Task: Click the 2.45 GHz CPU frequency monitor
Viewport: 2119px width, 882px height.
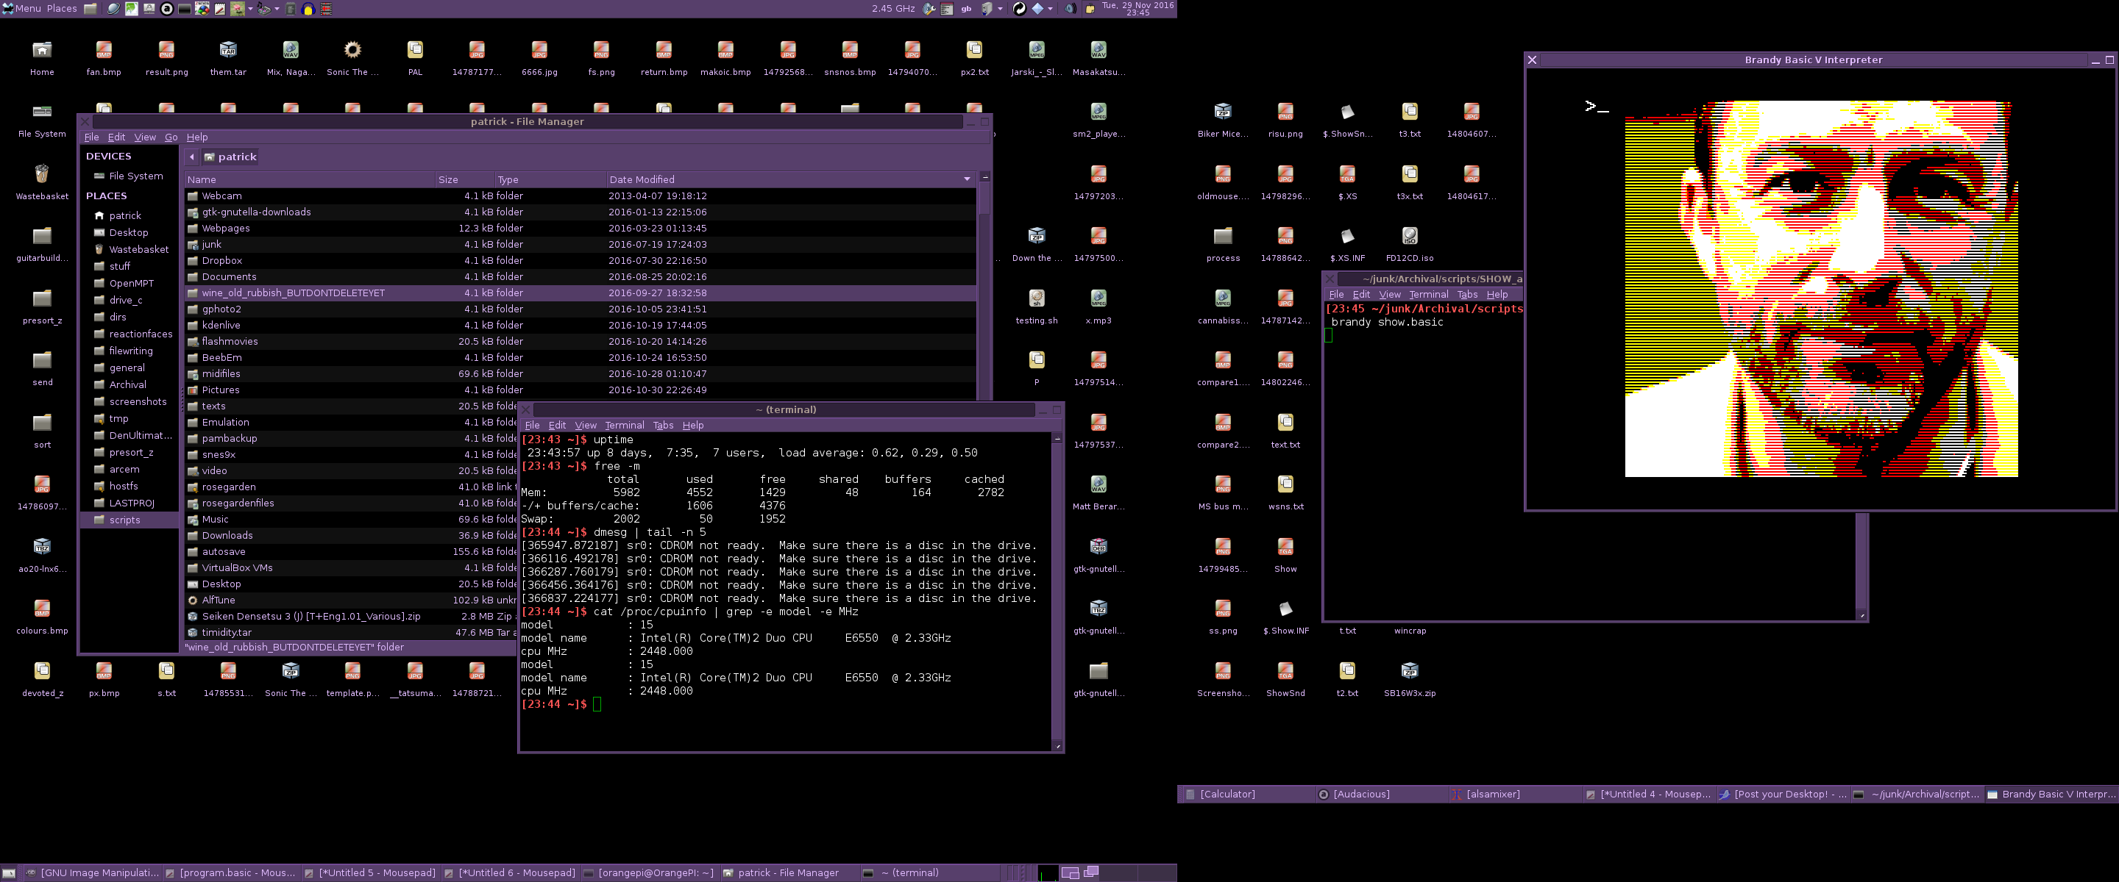Action: pos(893,9)
